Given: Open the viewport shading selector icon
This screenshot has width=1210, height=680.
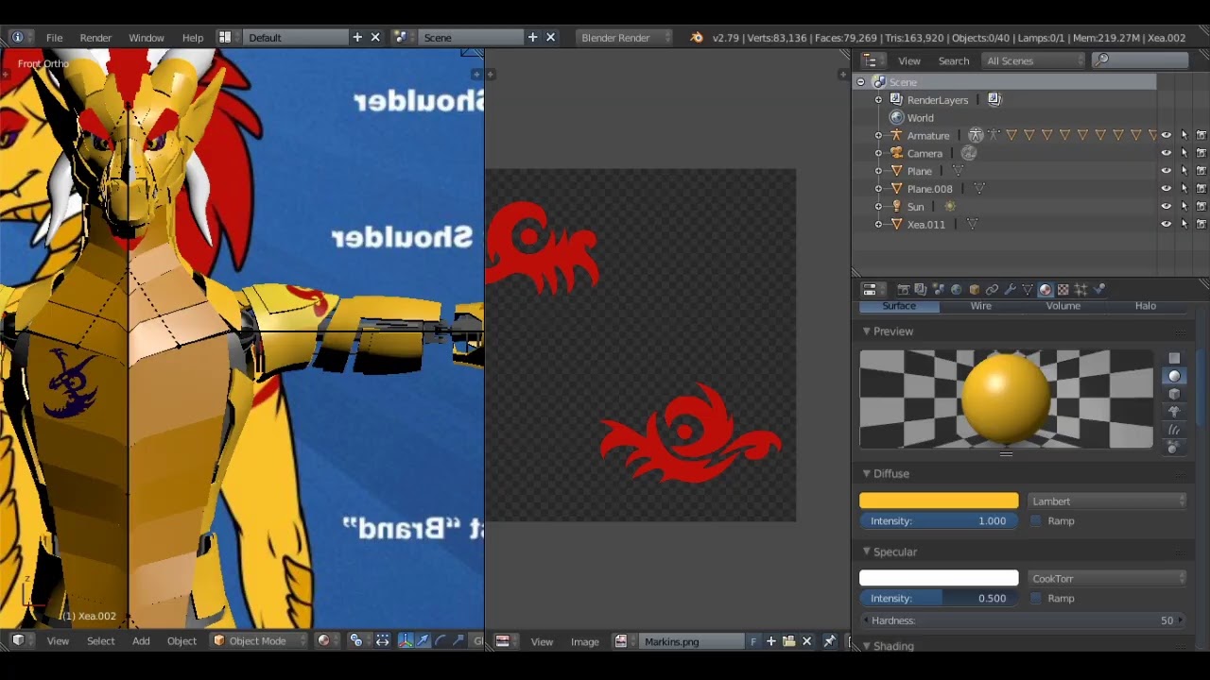Looking at the screenshot, I should 325,640.
